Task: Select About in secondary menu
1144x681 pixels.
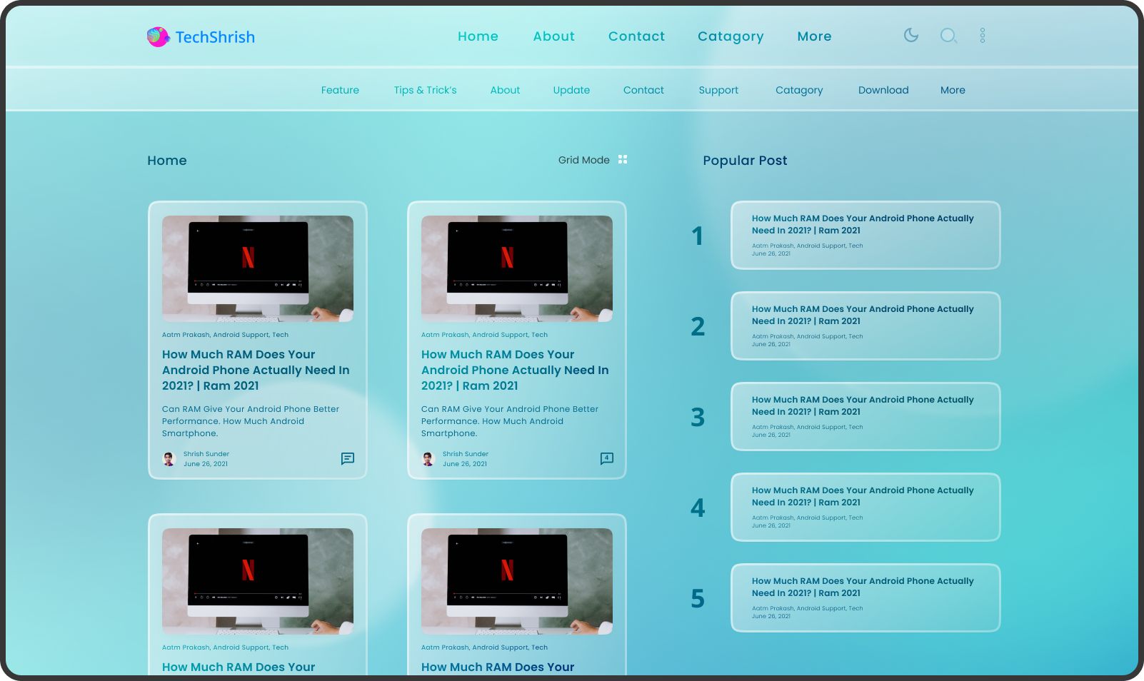Action: [x=505, y=90]
